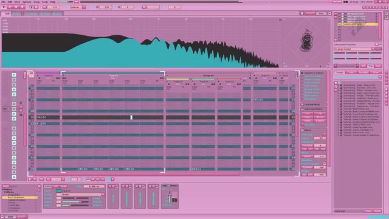Click the Cut button in Advanced Edit

(307, 114)
